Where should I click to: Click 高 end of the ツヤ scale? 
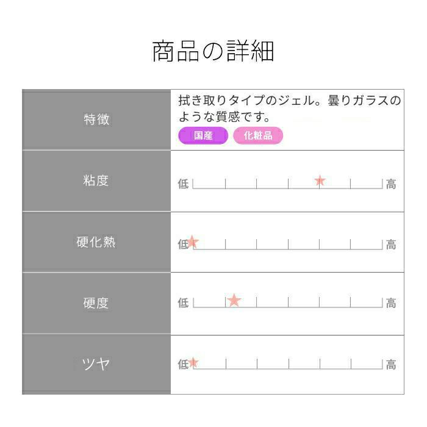pyautogui.click(x=391, y=365)
